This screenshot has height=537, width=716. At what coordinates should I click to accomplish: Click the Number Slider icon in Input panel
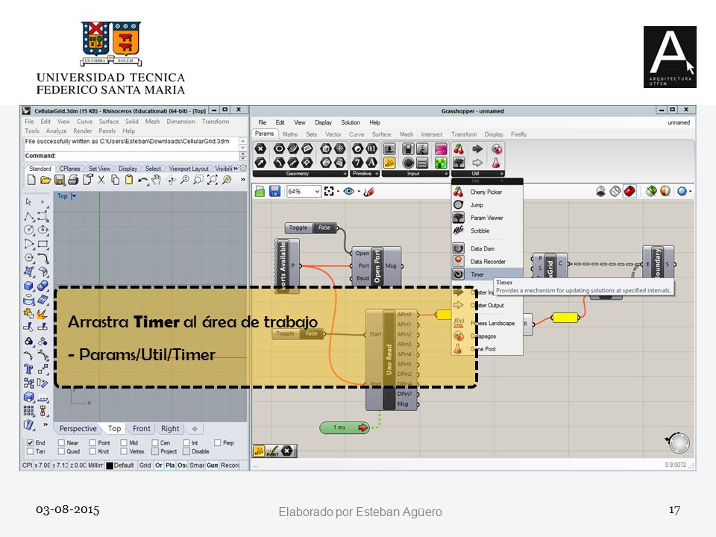tap(389, 149)
